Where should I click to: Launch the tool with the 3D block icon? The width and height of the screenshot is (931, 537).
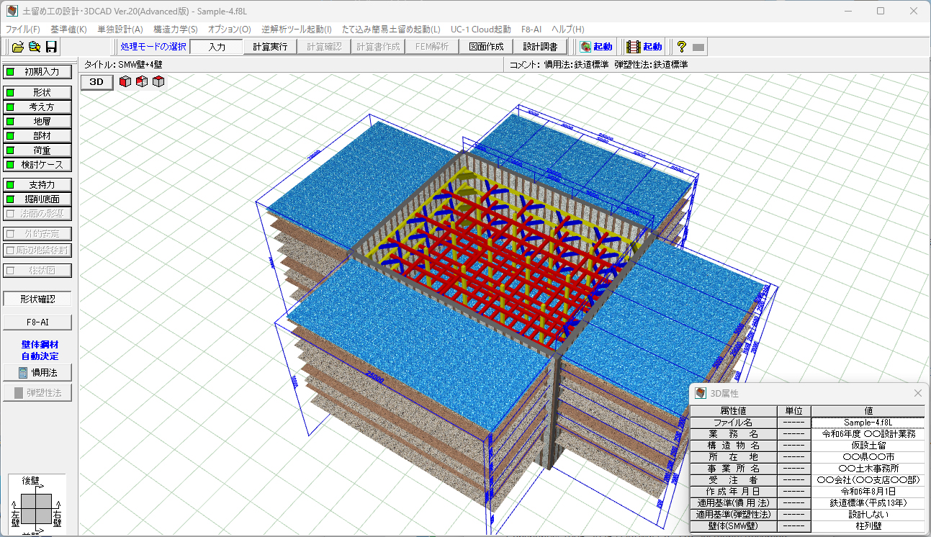pos(596,47)
